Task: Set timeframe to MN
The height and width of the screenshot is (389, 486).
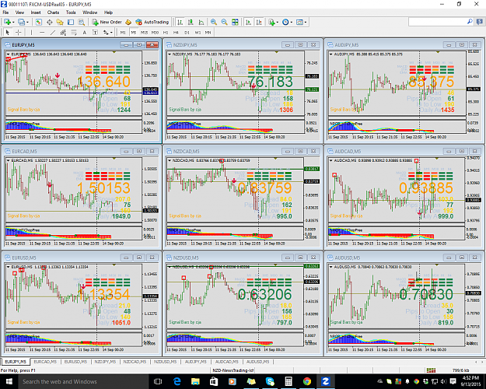Action: (208, 32)
